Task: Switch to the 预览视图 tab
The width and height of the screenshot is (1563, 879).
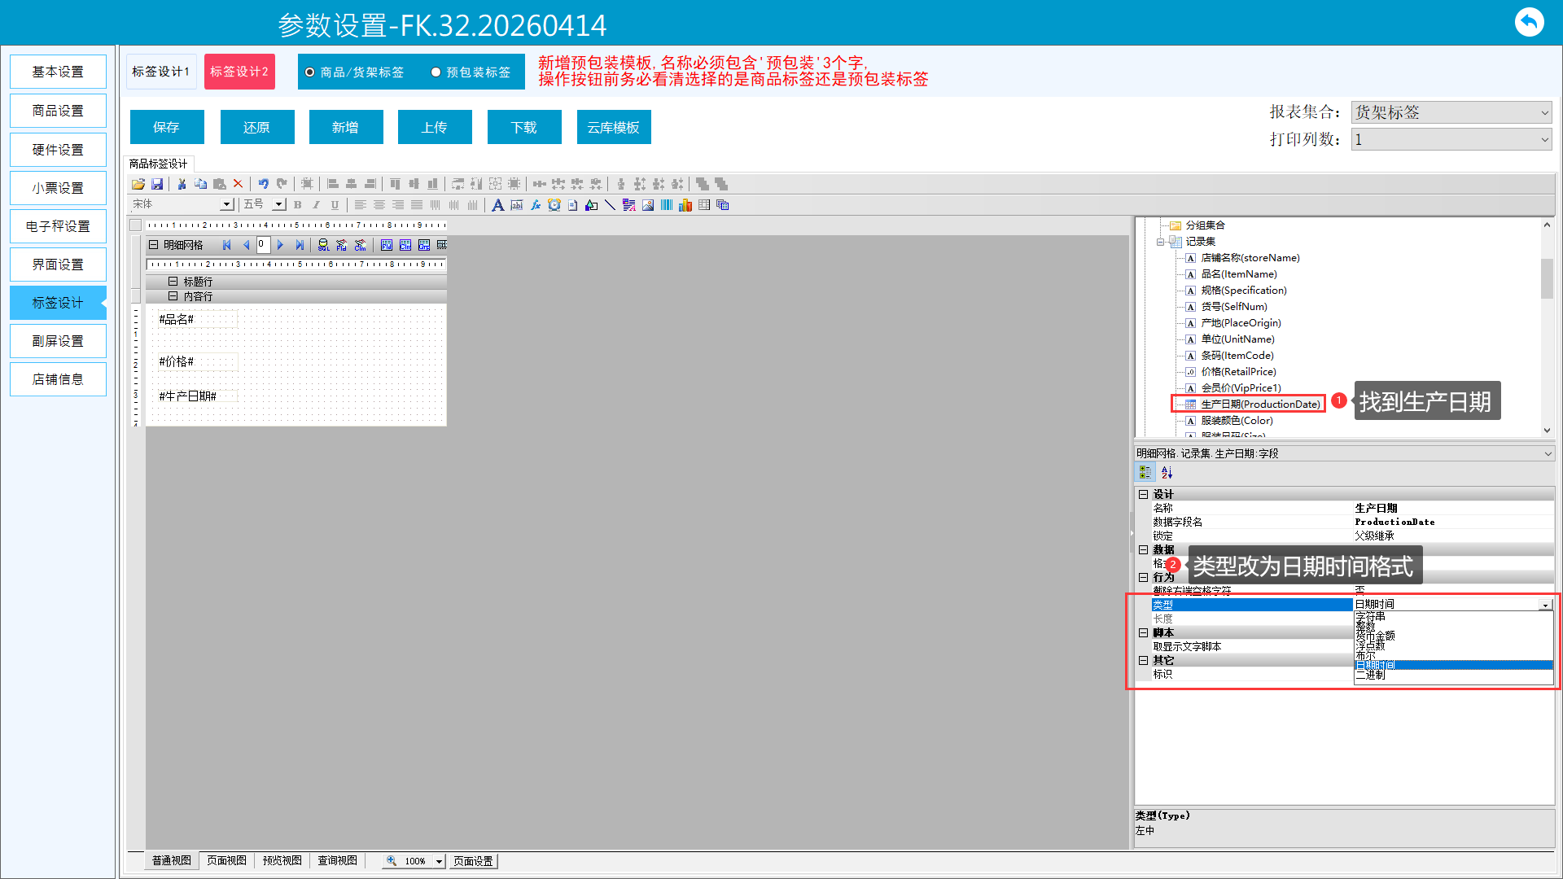Action: pos(282,860)
